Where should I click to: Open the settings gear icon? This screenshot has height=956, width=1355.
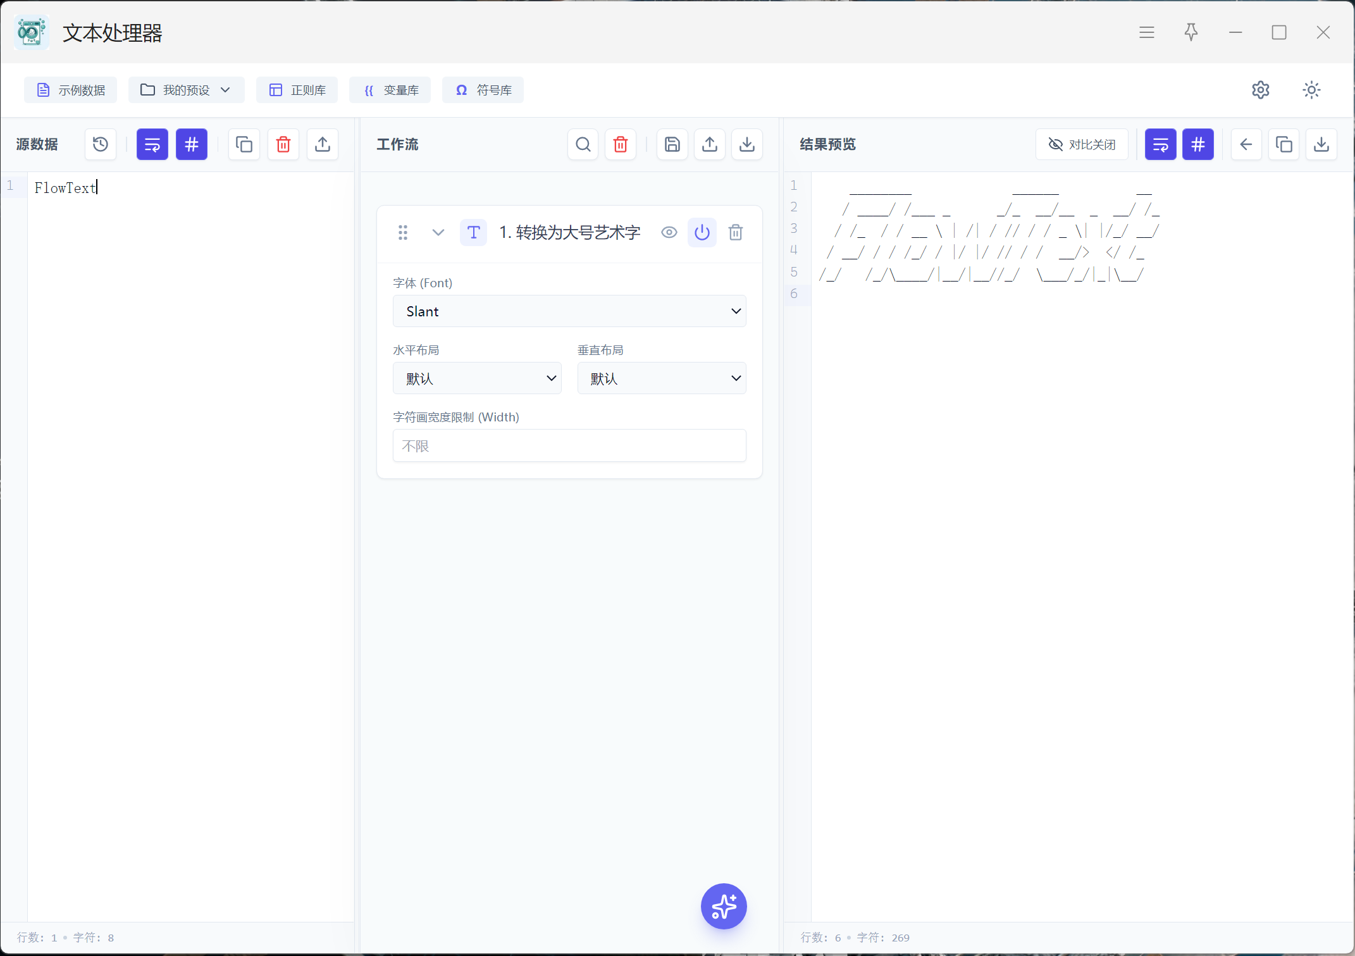1260,90
